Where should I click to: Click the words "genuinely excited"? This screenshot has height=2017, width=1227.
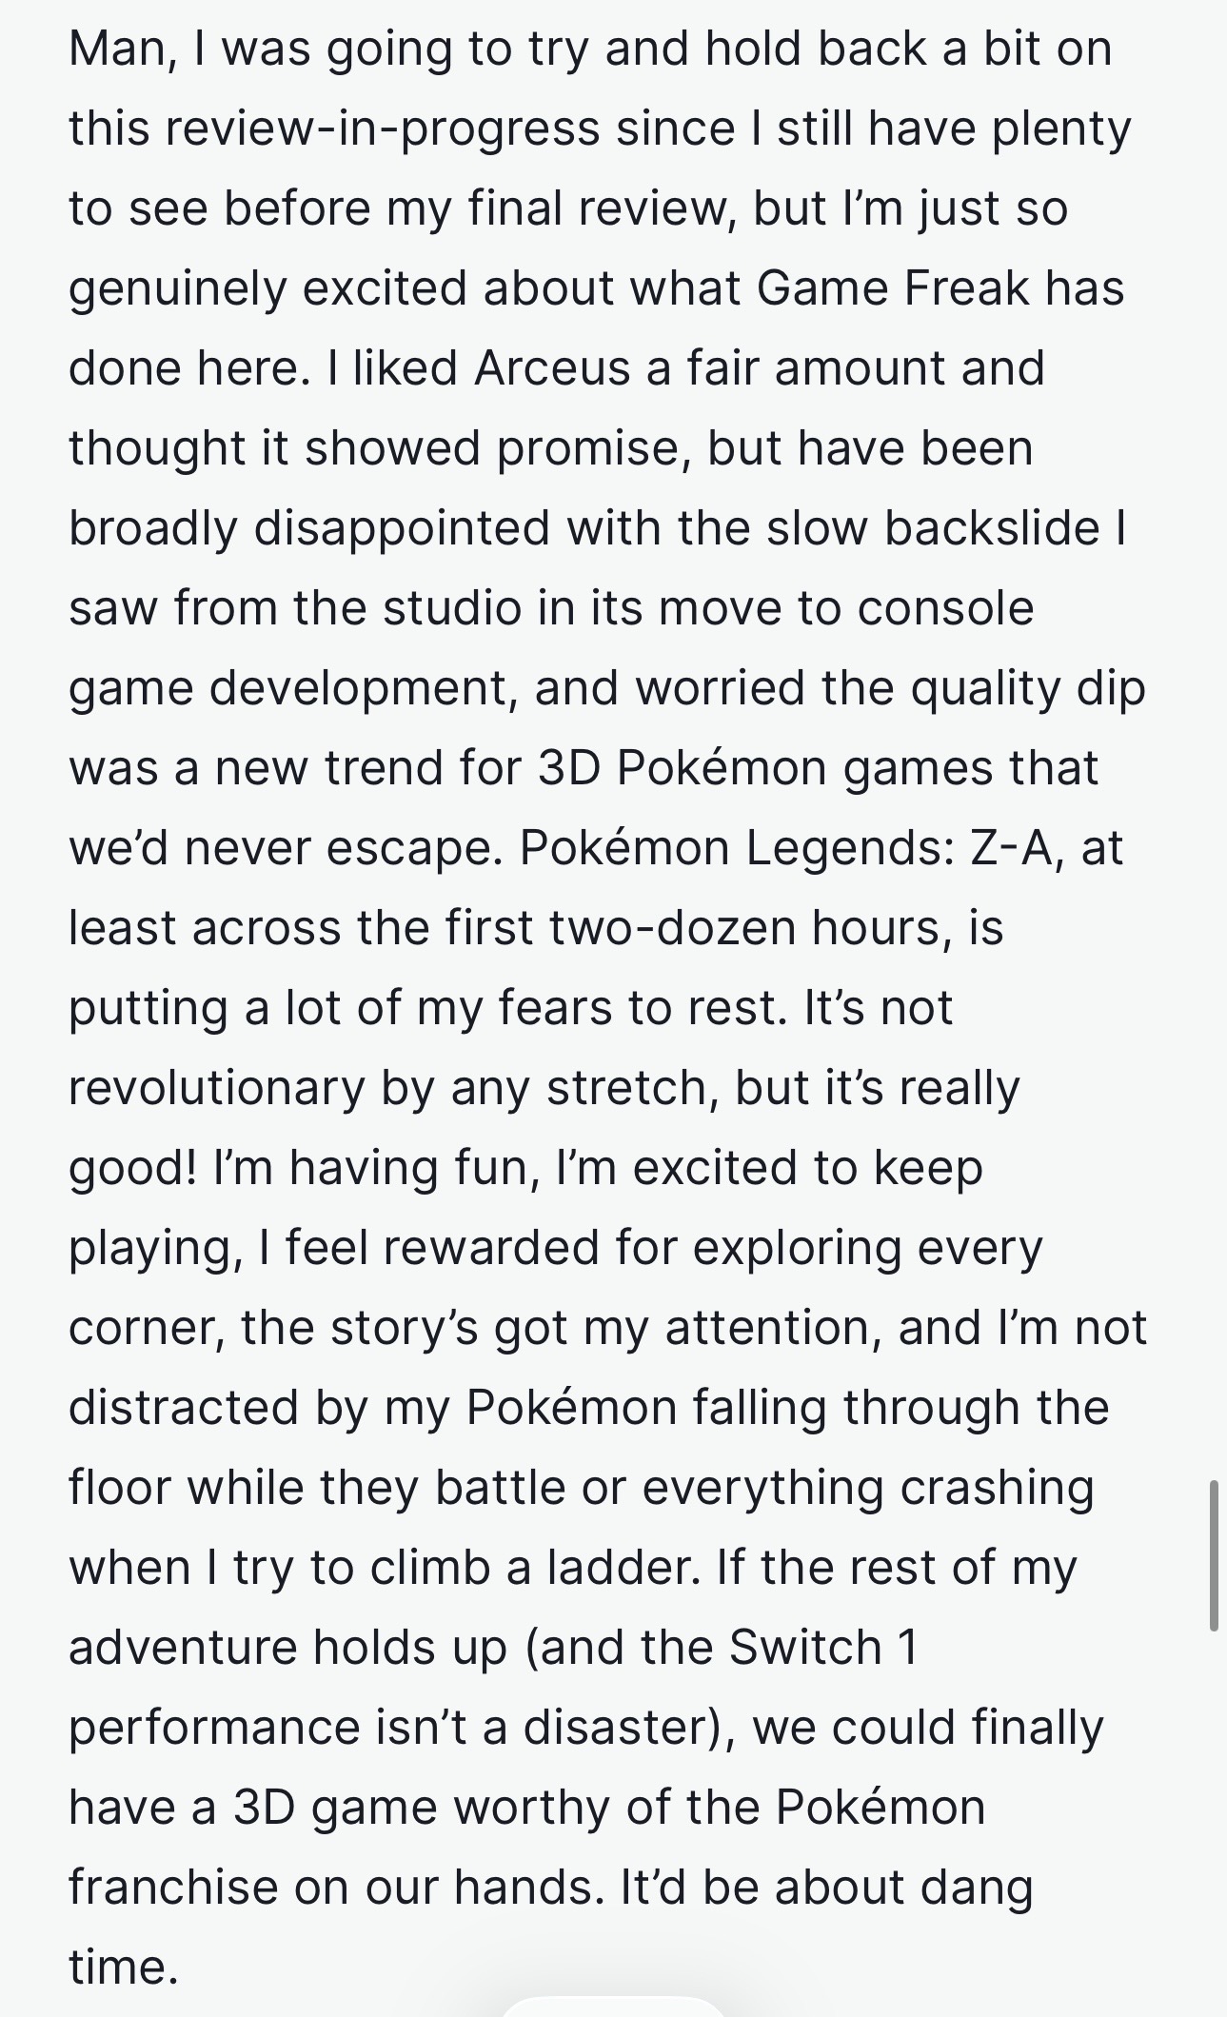pos(267,288)
